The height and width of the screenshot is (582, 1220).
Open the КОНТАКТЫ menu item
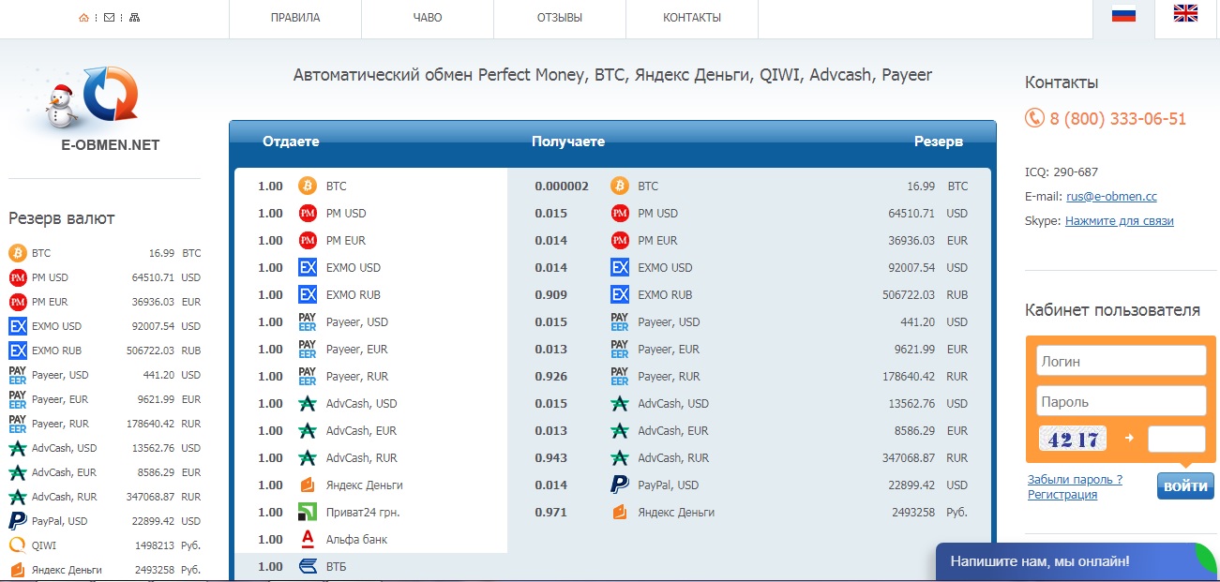[x=691, y=18]
